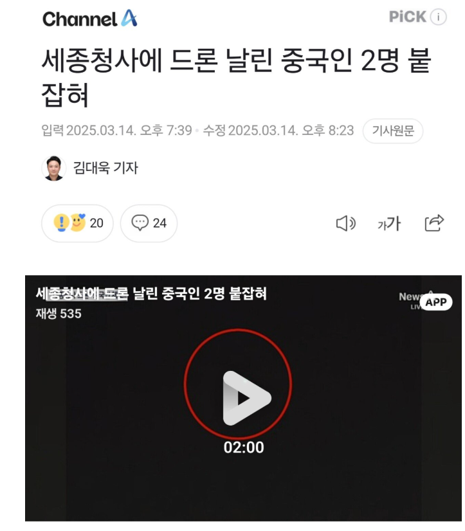Click the article headline 세종청사에 드론 날린
Viewport: 465px width, 531px height.
tap(236, 77)
